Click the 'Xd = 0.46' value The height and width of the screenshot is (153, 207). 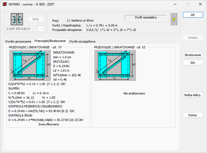click(x=60, y=79)
